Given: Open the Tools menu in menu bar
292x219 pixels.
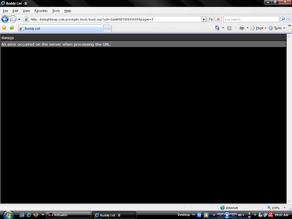Looking at the screenshot, I should 56,11.
